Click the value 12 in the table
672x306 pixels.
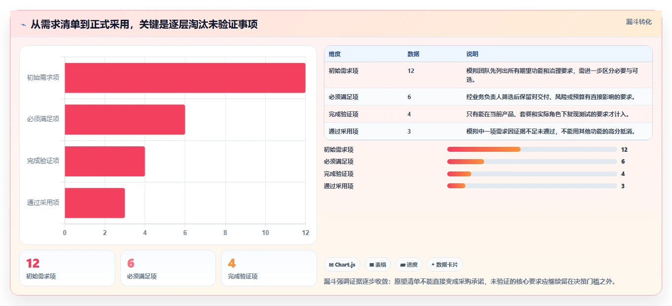411,71
